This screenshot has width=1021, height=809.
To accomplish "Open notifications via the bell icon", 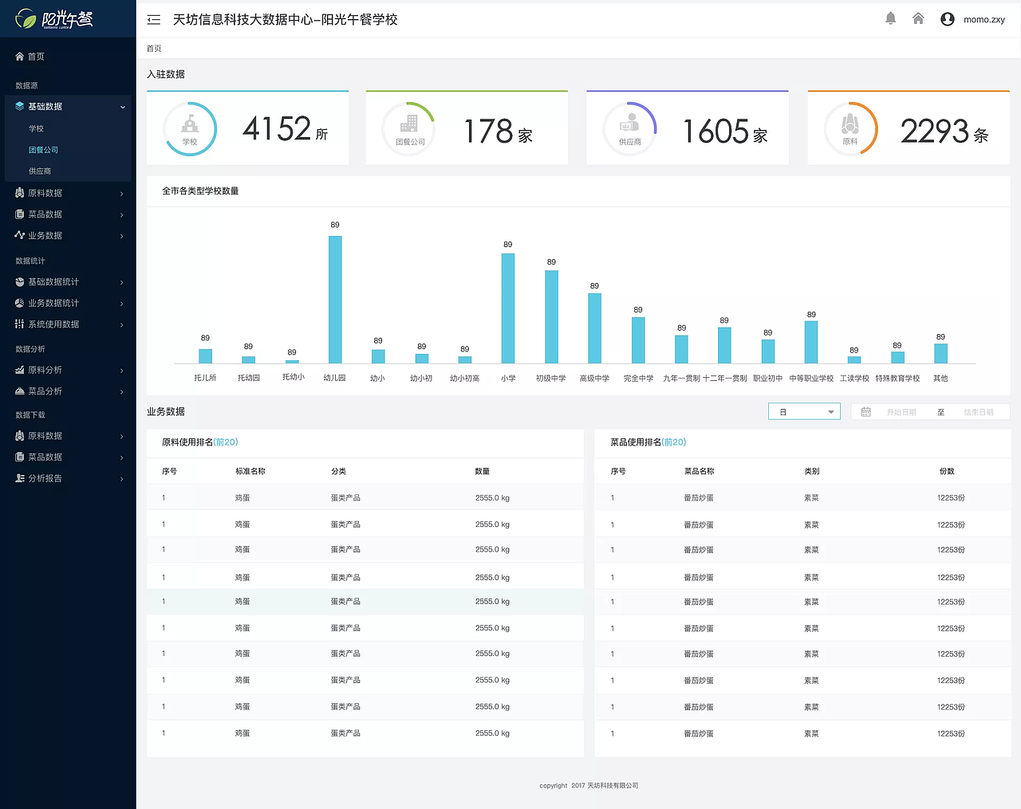I will coord(891,18).
